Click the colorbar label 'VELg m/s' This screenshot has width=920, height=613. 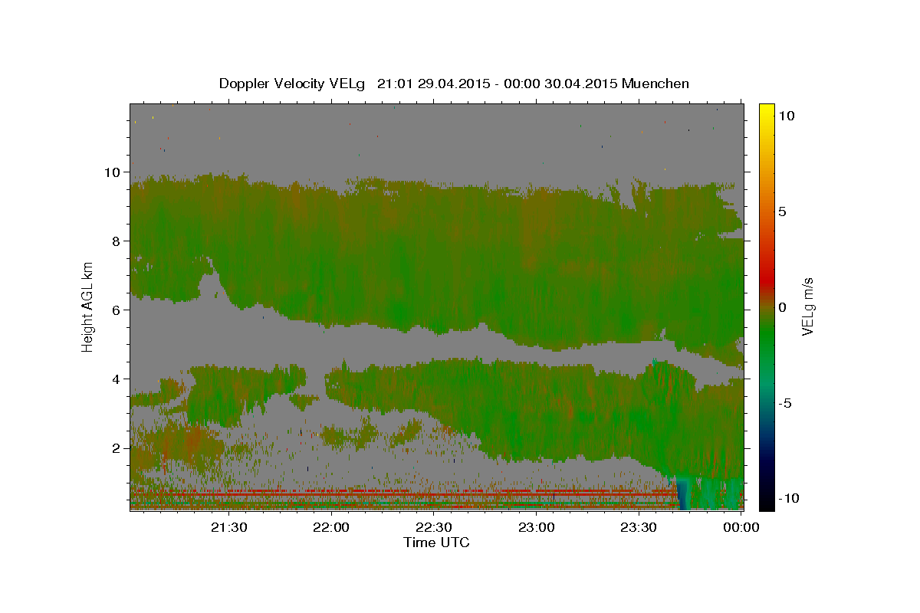(x=807, y=306)
